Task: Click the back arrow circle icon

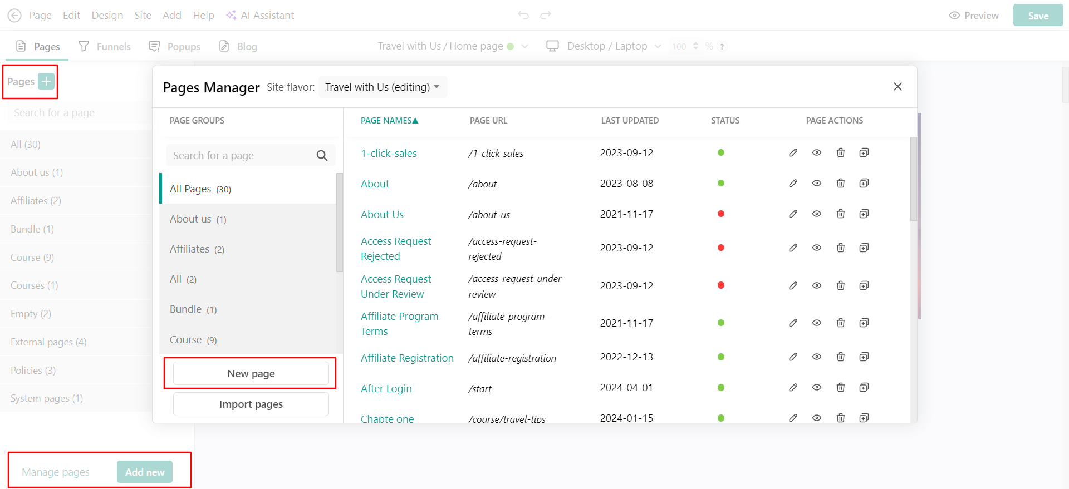Action: click(14, 16)
